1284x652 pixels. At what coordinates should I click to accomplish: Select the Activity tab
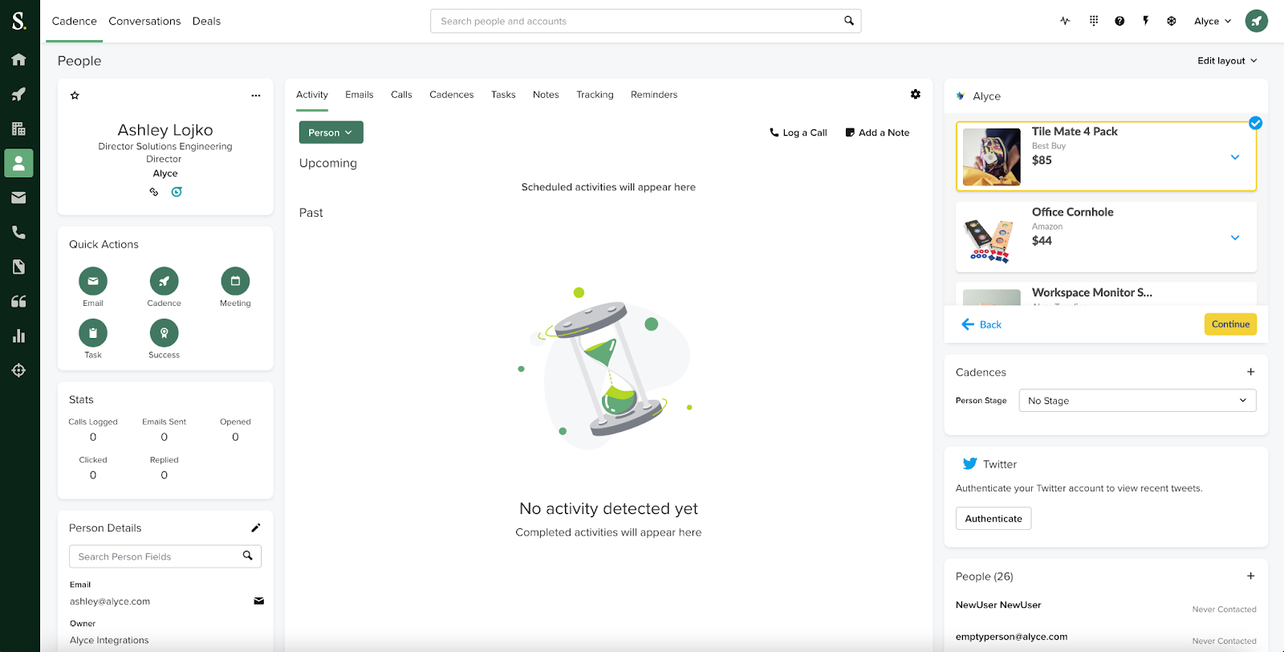[x=312, y=95]
